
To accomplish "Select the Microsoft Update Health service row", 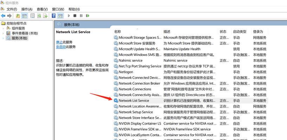I will (x=190, y=49).
